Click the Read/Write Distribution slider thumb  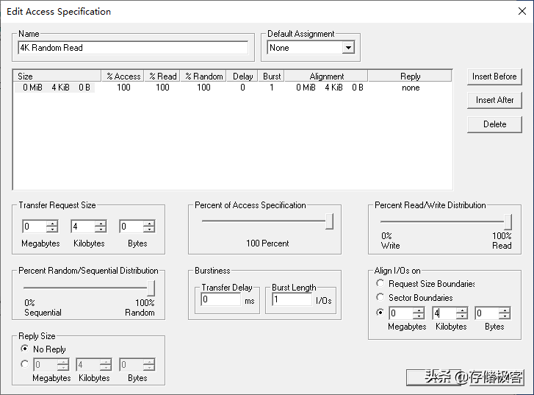508,222
